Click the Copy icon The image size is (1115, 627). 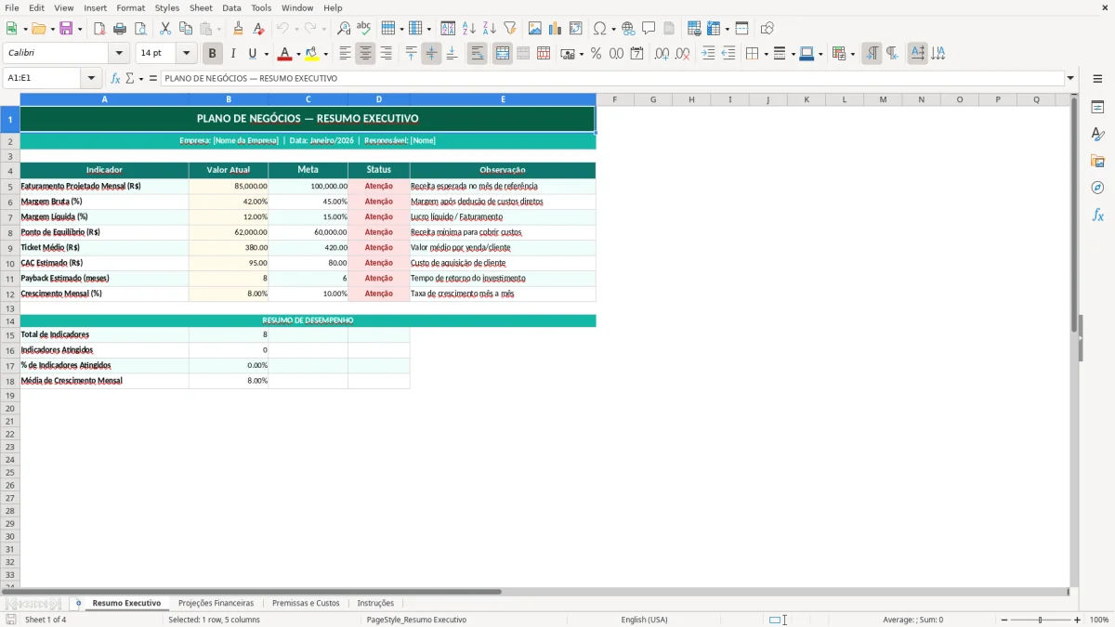[x=186, y=29]
